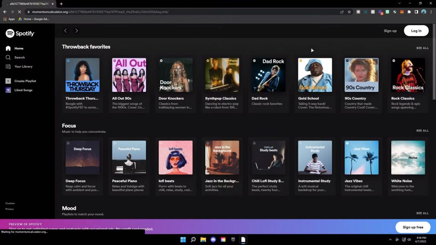Image resolution: width=436 pixels, height=245 pixels.
Task: Click the Sign up link
Action: click(390, 31)
